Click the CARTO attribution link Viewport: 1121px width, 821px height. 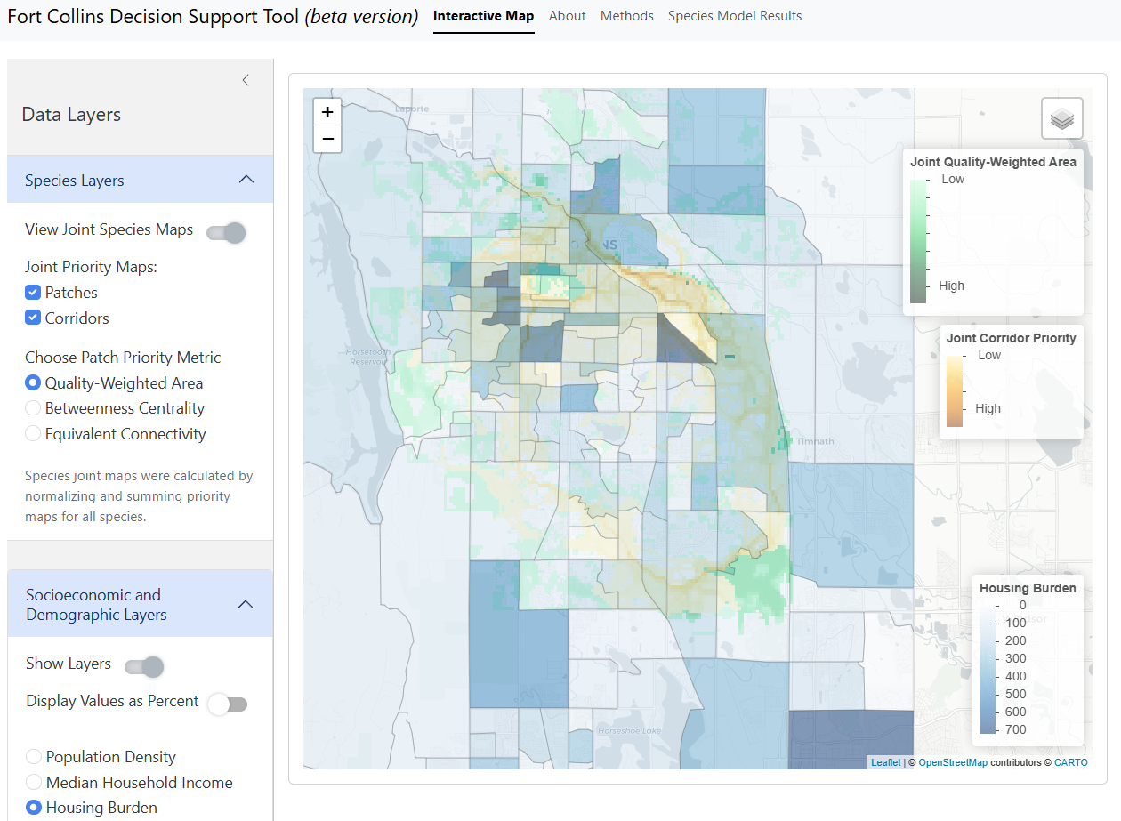(1070, 761)
